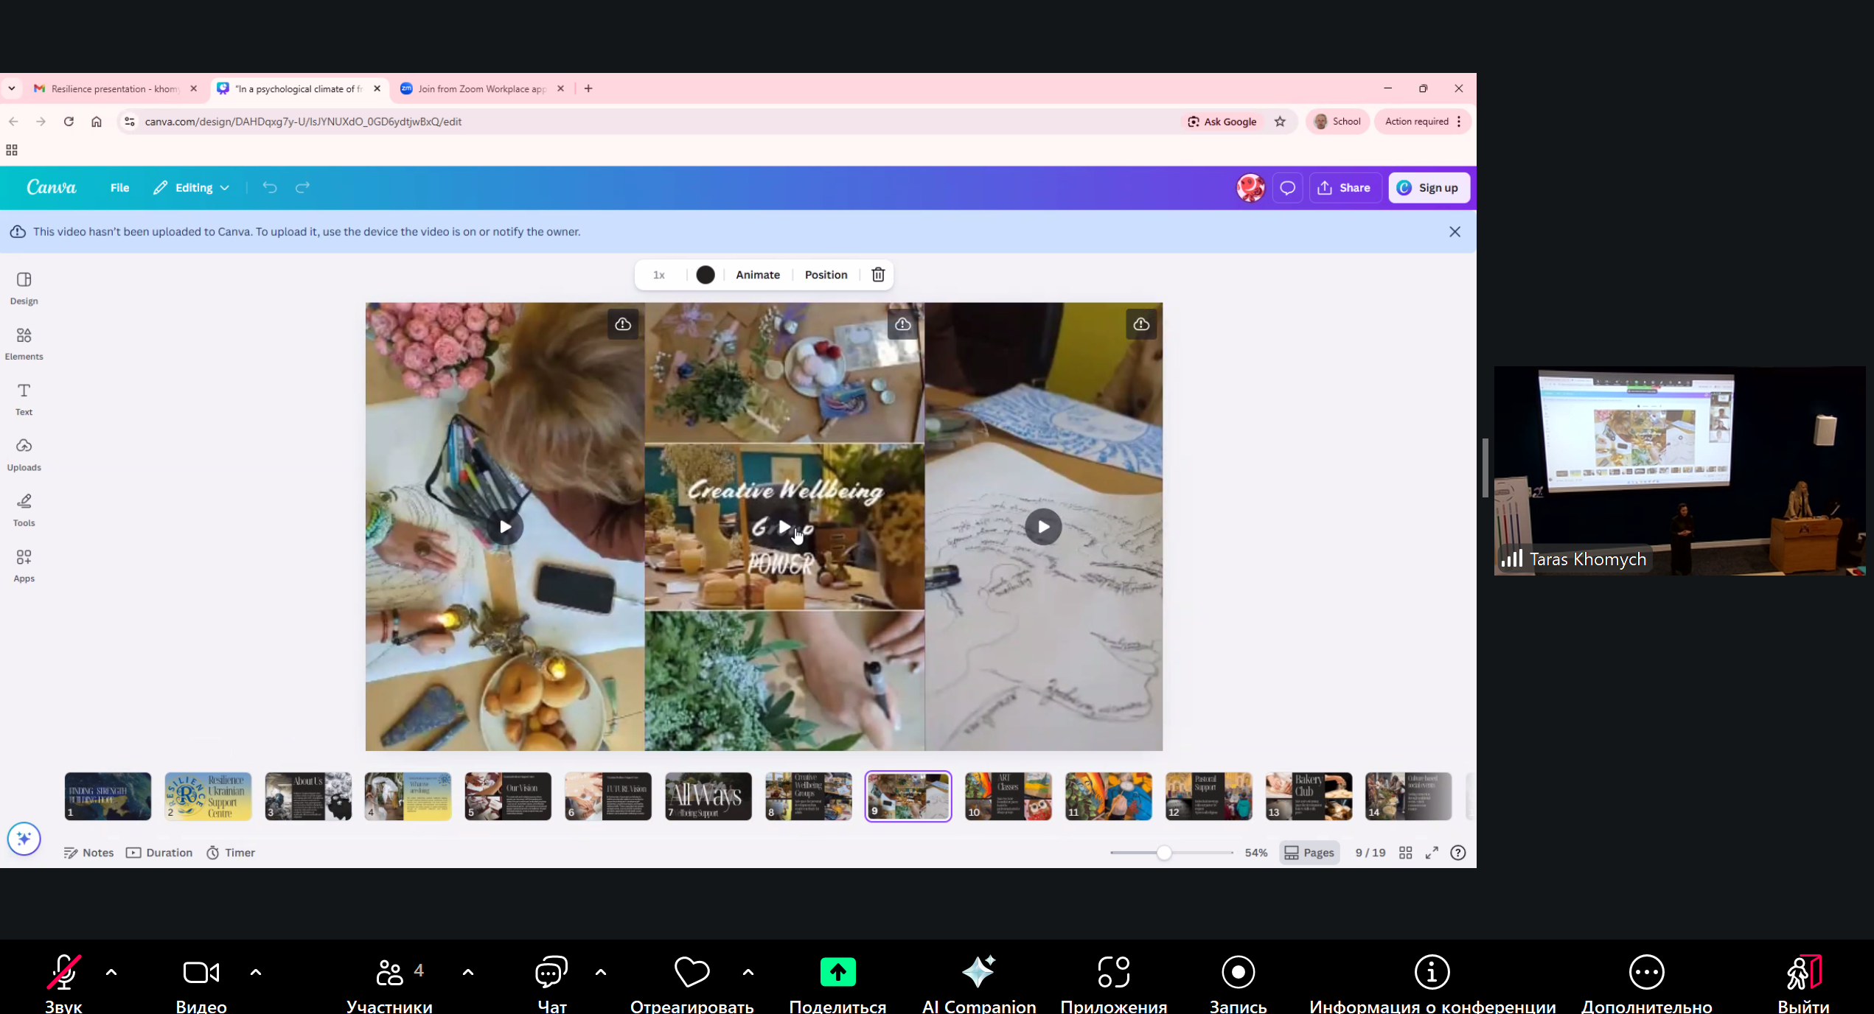This screenshot has width=1874, height=1014.
Task: Click the Canva magic assistant sparkle button
Action: point(24,839)
